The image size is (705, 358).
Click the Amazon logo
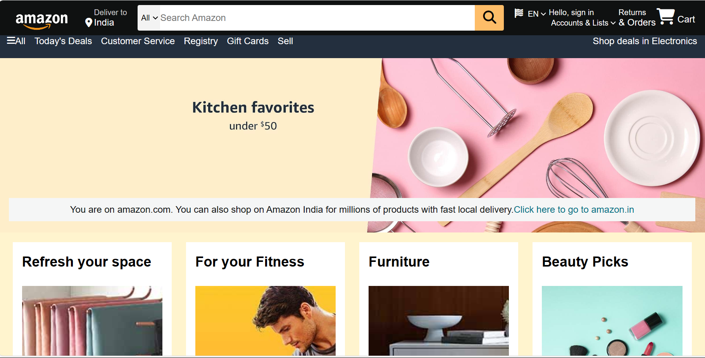pos(41,20)
